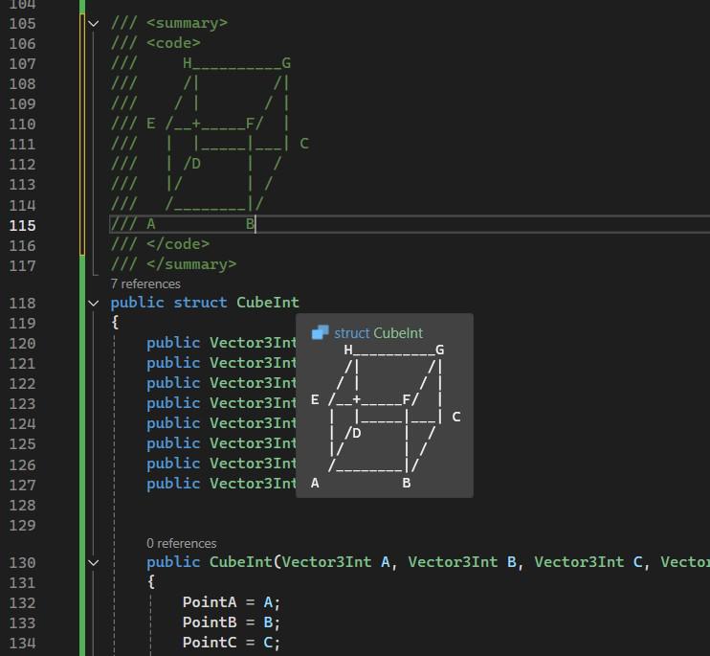The height and width of the screenshot is (656, 710).
Task: Click the 'Vector3Int B' parameter type in constructor
Action: tap(453, 562)
